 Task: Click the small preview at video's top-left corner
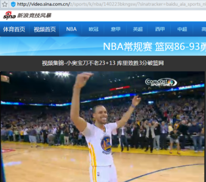[5, 78]
